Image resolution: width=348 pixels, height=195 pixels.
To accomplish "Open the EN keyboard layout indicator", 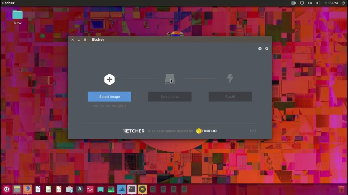I will 310,3.
